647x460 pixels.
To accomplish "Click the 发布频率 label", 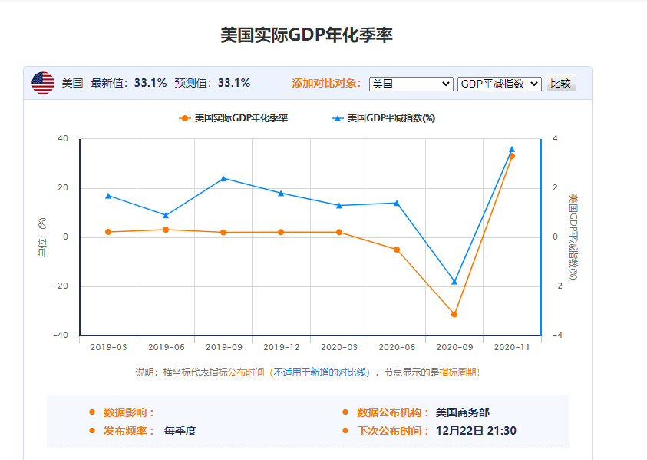I will point(129,431).
